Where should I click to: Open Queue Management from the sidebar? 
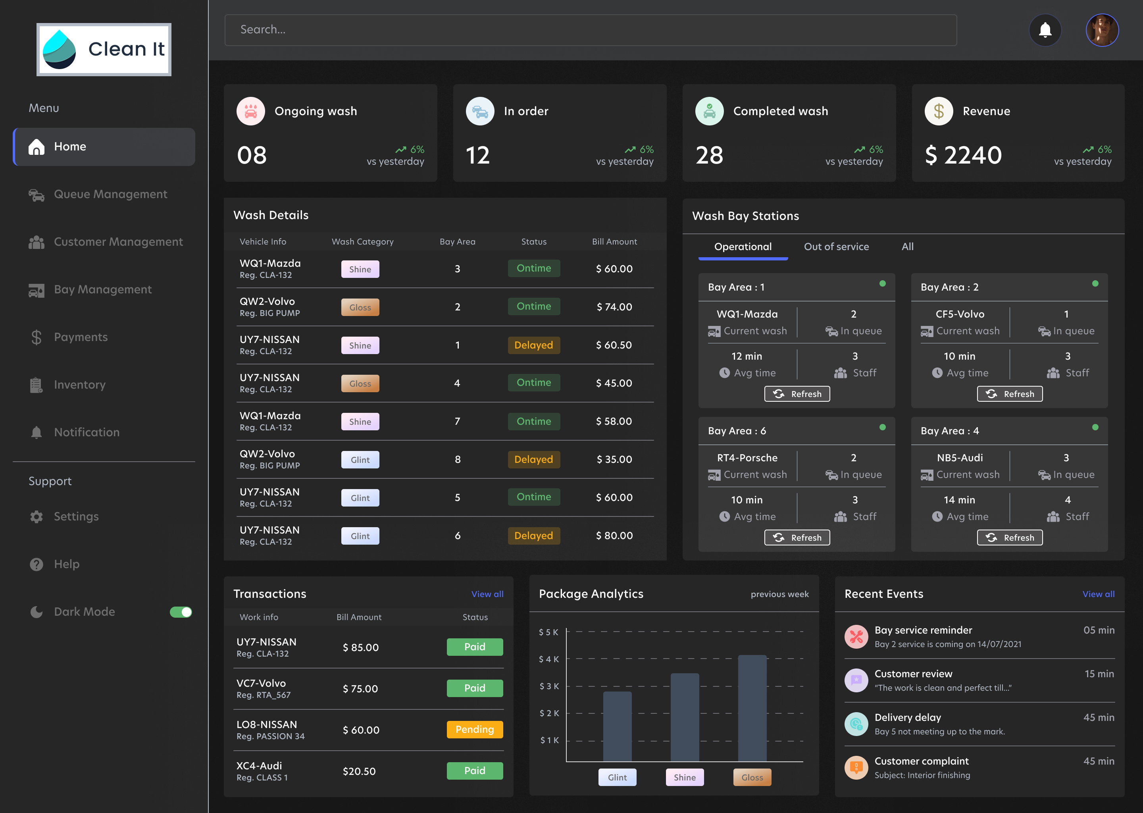pyautogui.click(x=110, y=194)
